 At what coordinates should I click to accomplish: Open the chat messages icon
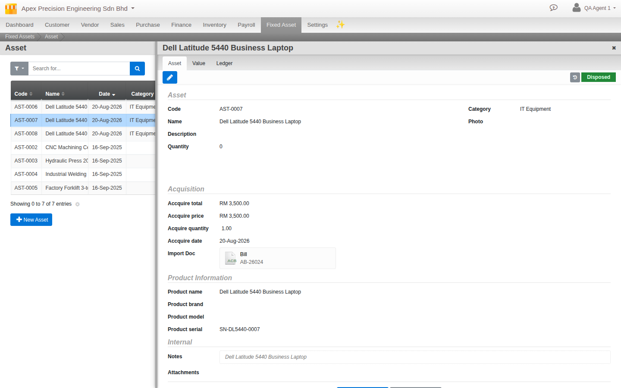click(554, 8)
